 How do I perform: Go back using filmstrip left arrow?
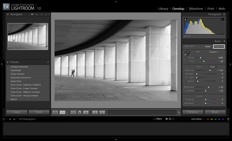[x=10, y=119]
